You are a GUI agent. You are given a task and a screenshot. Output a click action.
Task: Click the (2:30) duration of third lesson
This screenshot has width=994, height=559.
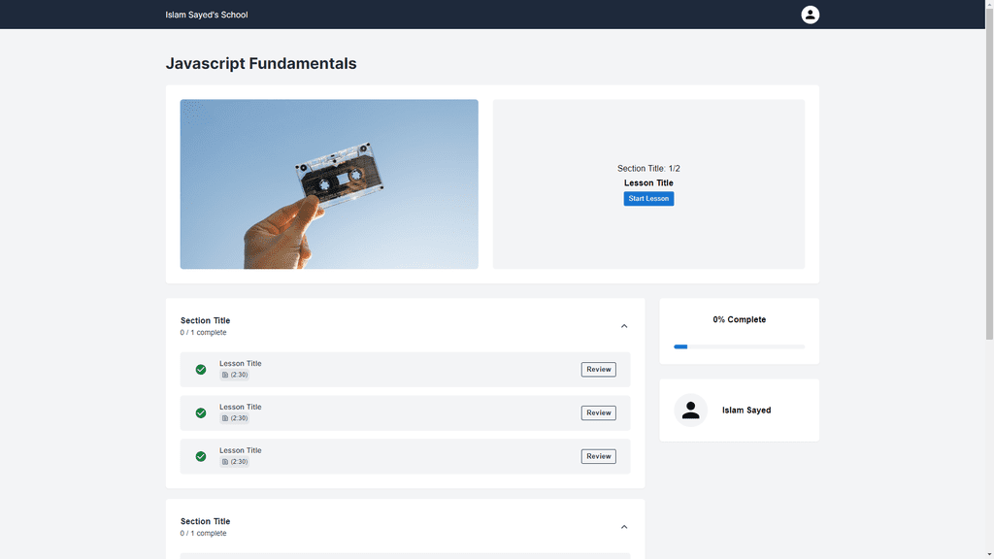239,461
